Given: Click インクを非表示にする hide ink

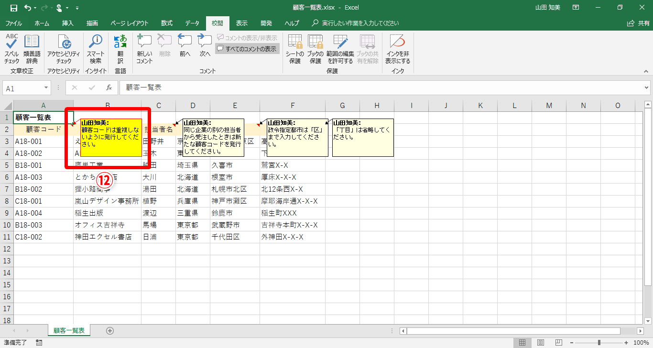Looking at the screenshot, I should point(398,49).
